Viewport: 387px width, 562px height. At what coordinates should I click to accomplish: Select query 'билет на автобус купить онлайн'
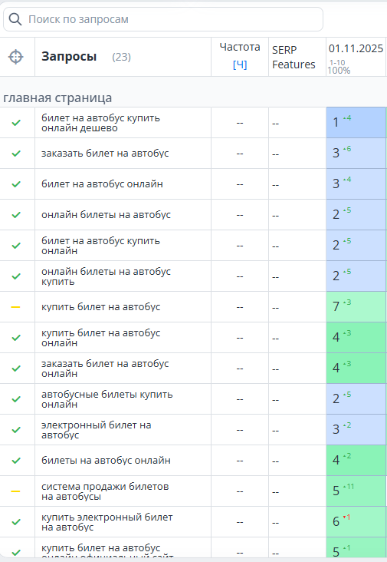click(x=100, y=246)
